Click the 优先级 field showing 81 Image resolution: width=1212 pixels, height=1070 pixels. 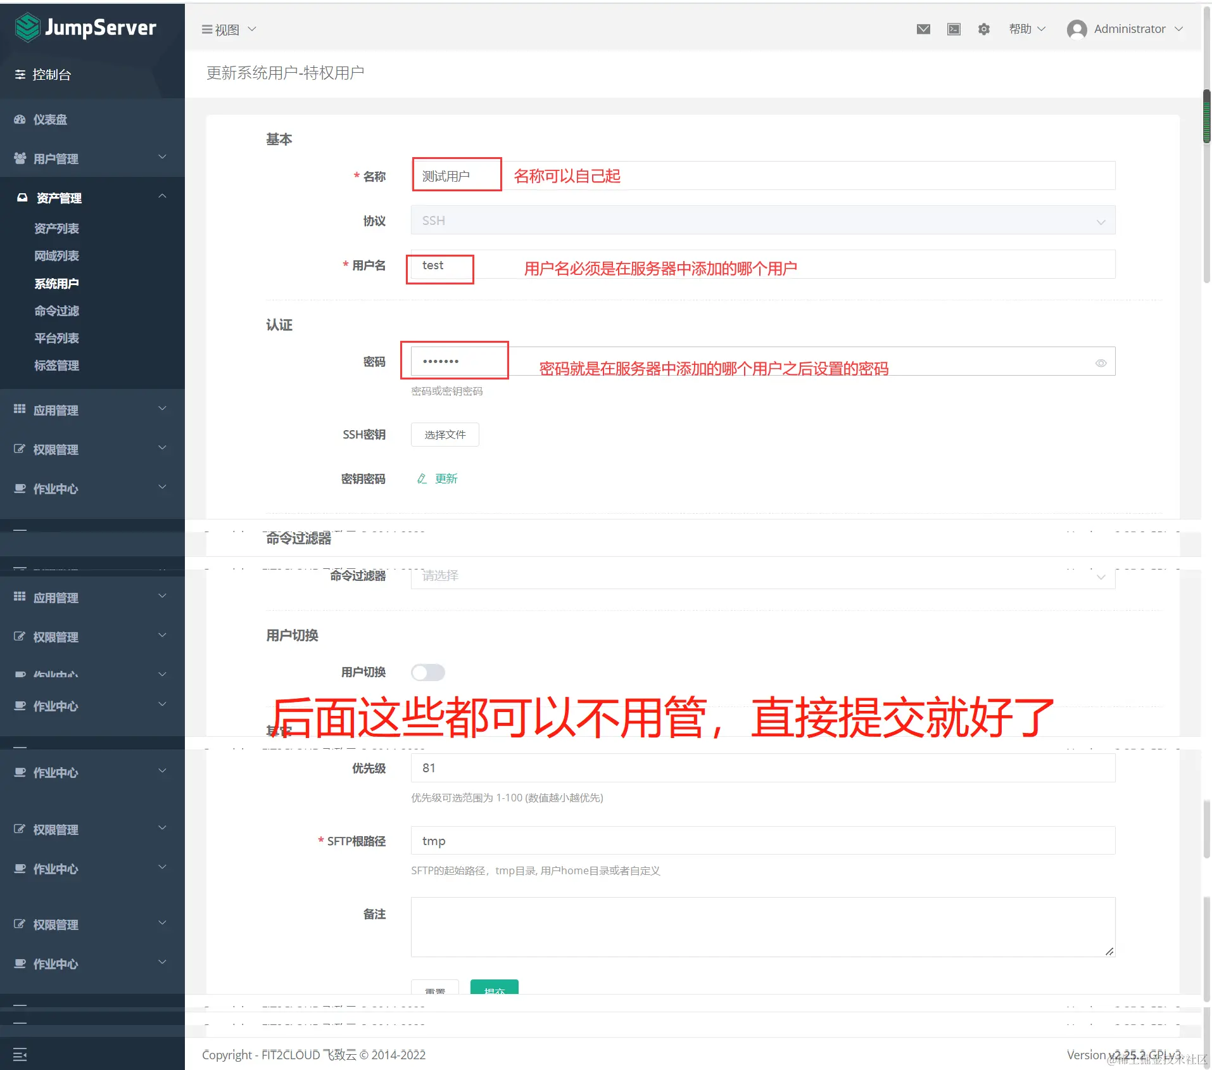point(763,768)
